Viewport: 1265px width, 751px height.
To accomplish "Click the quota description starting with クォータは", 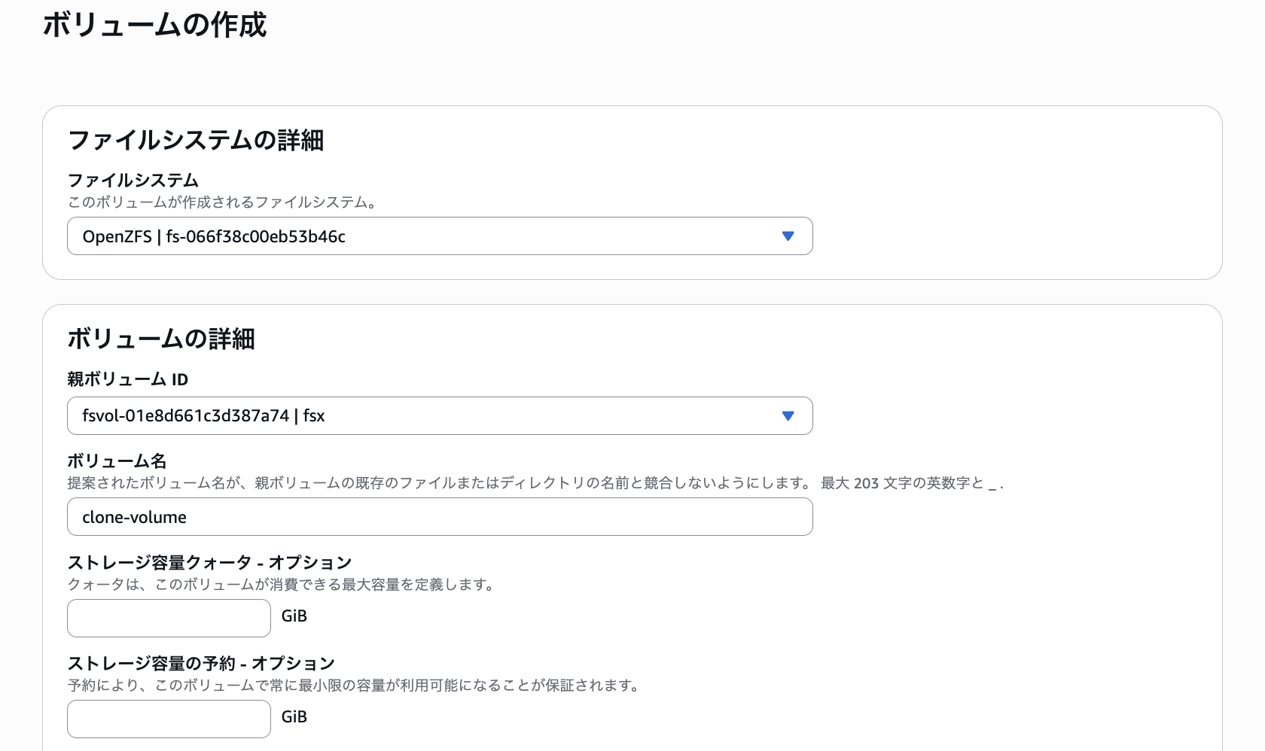I will (280, 585).
